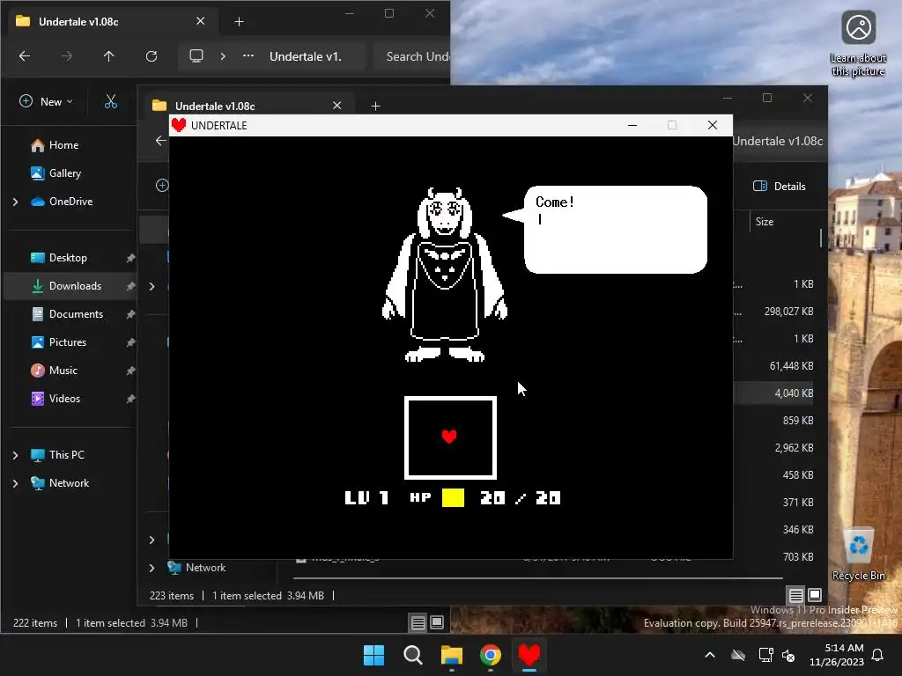Image resolution: width=902 pixels, height=676 pixels.
Task: Add new tab in middle Explorer window
Action: 375,107
